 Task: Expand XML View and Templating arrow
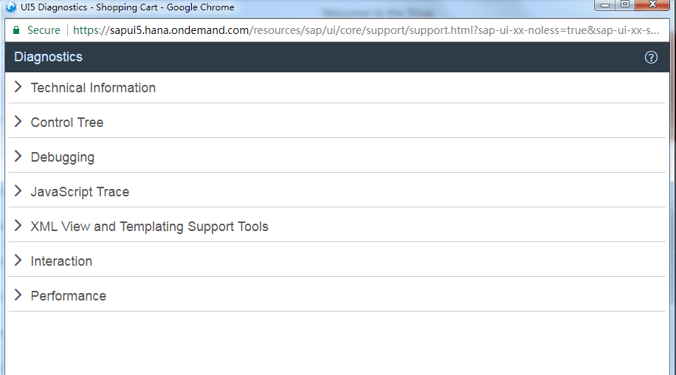(18, 226)
